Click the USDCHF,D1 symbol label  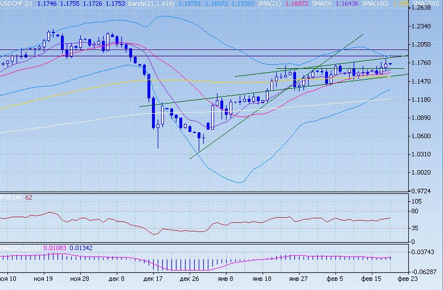[15, 3]
